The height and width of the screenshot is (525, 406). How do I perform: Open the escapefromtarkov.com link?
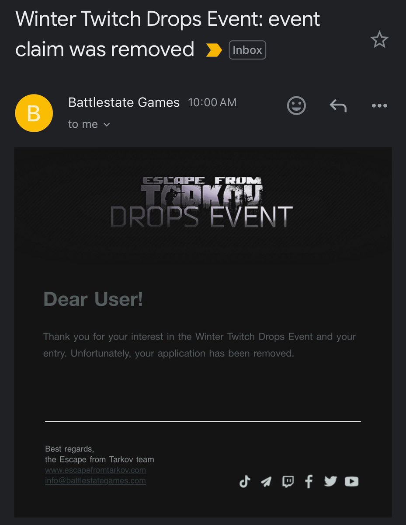click(x=95, y=470)
